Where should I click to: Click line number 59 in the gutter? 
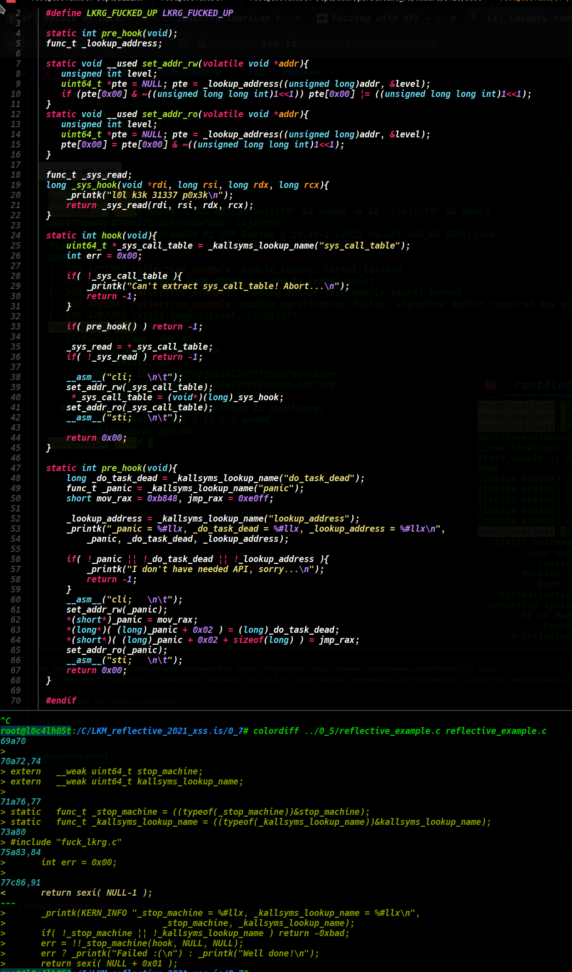[x=16, y=589]
